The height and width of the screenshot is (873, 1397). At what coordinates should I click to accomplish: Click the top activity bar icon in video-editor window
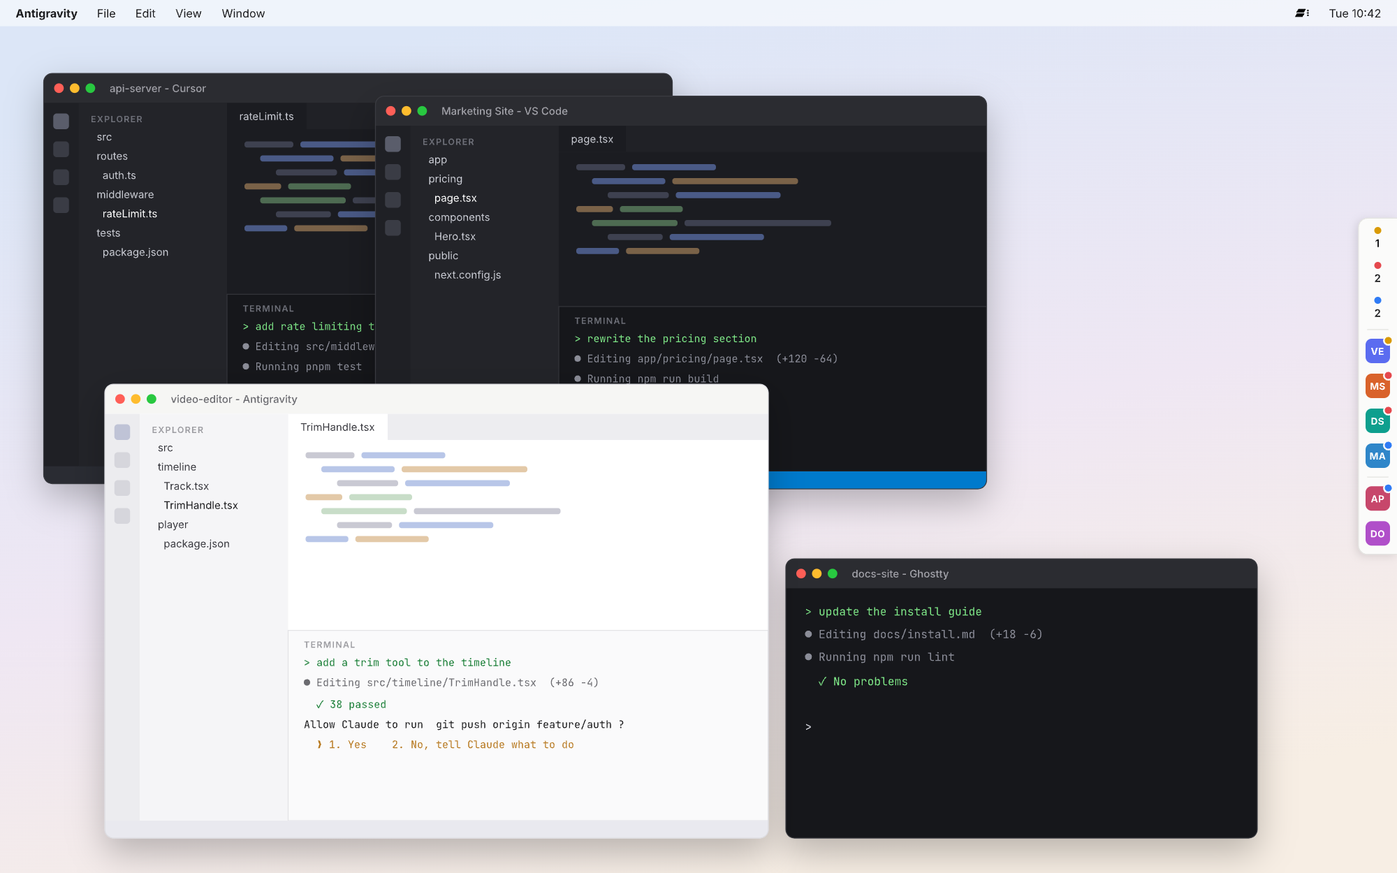[122, 432]
